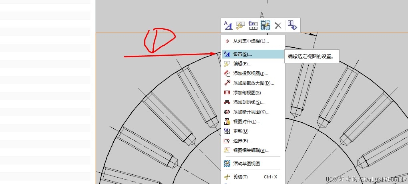Select 更新(U) in context menu
408x184 pixels.
coord(253,131)
